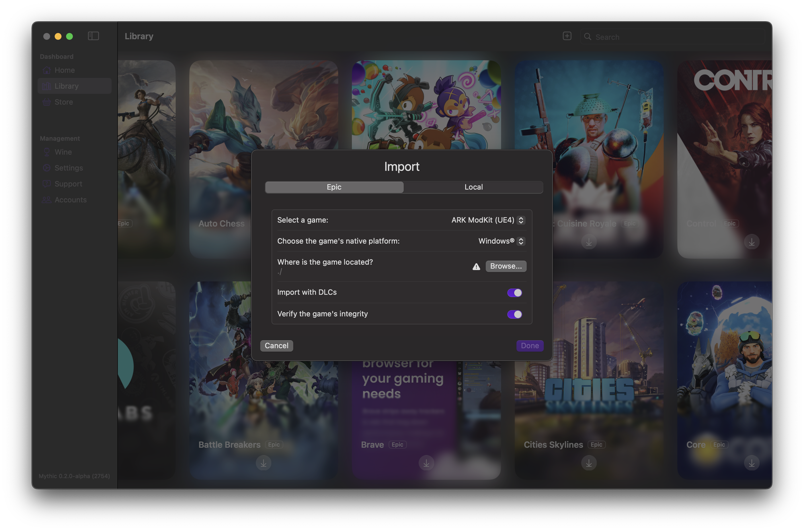Click download icon under Core

point(751,463)
